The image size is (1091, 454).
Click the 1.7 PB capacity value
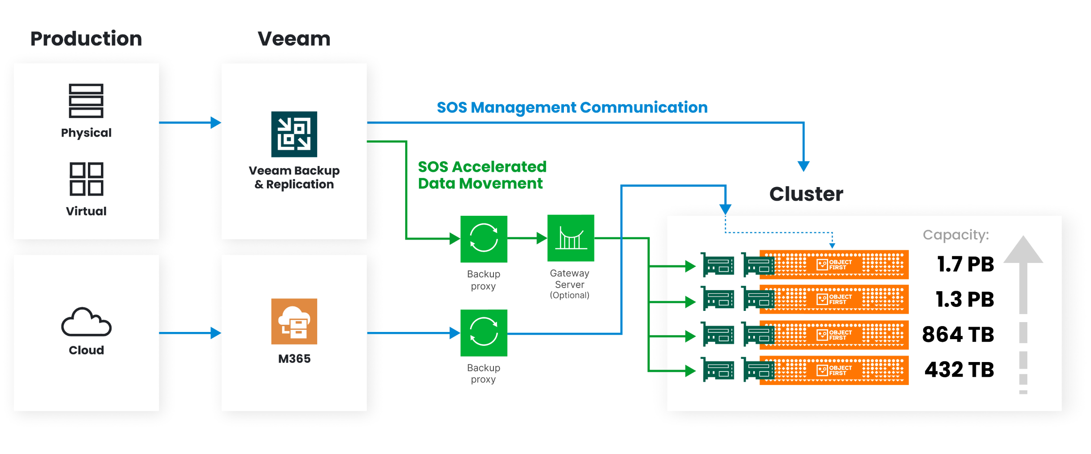pyautogui.click(x=965, y=264)
